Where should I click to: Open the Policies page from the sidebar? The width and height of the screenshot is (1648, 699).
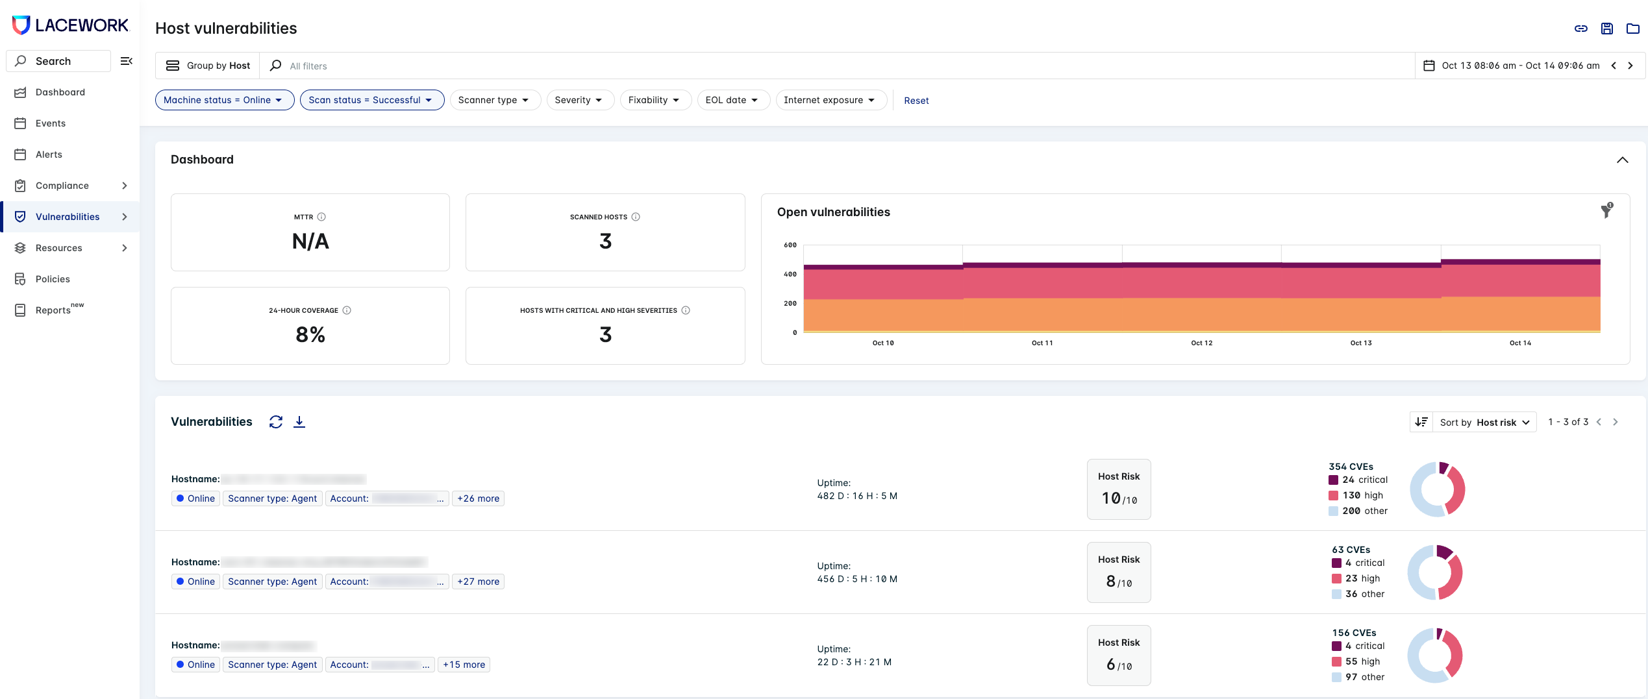pos(51,278)
